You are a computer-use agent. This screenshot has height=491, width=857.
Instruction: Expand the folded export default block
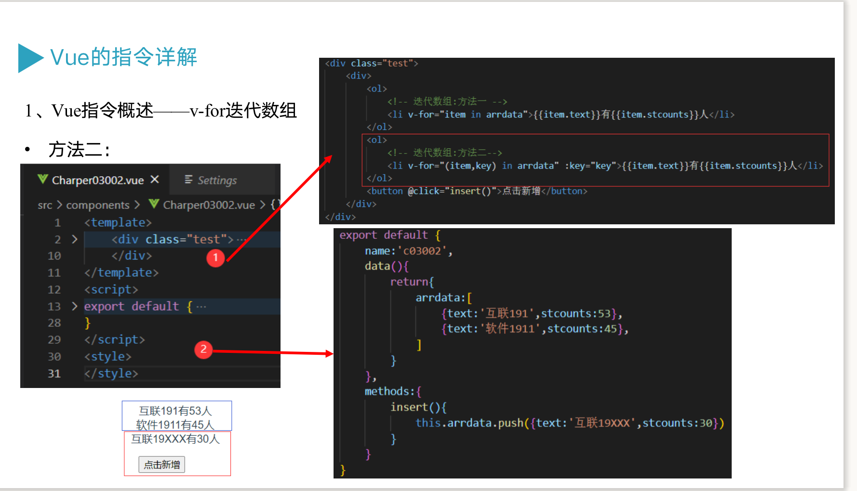pyautogui.click(x=74, y=306)
